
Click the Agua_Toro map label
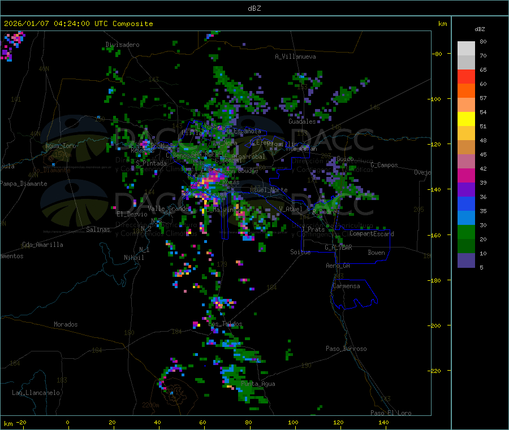(x=61, y=146)
